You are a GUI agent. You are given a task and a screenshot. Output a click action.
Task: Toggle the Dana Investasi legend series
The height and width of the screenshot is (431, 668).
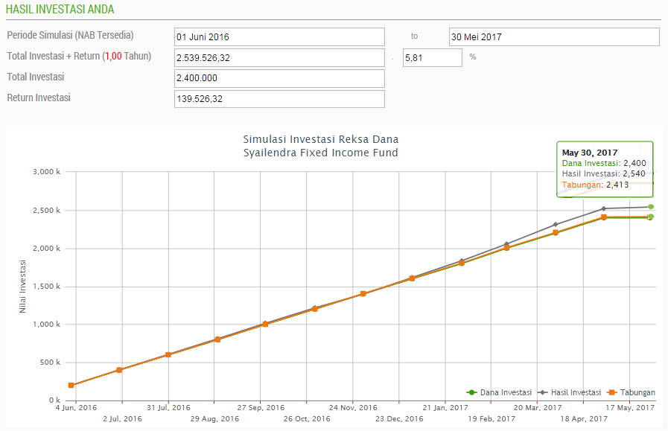pyautogui.click(x=499, y=392)
